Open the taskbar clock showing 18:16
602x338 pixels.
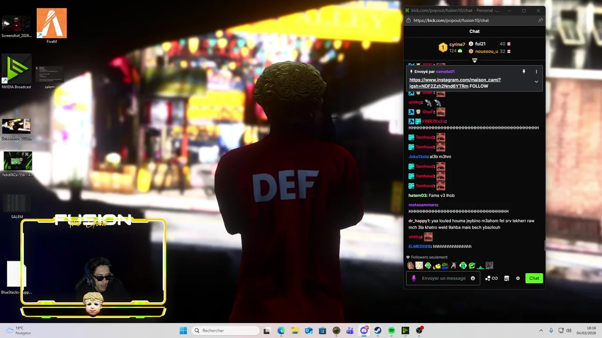tap(587, 330)
